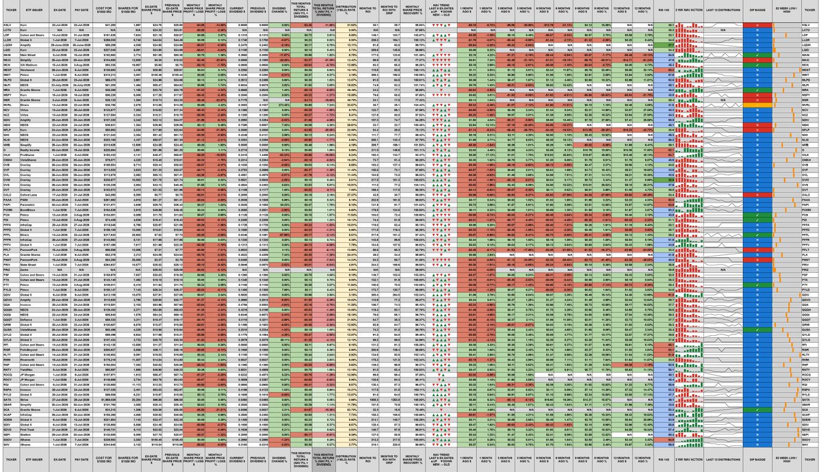This screenshot has width=821, height=472.
Task: Click the 52 week low/high marker for MDST
Action: point(800,70)
